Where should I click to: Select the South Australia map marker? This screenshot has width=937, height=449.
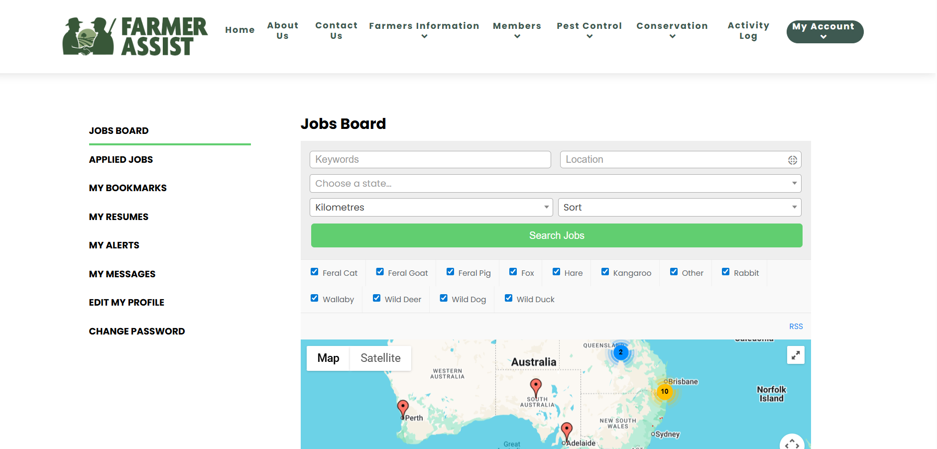coord(536,388)
